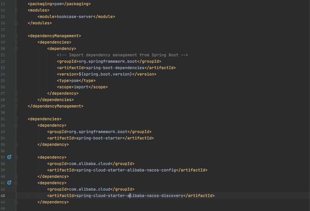Click 'org.springframework.boot' groupId on line 22
Image resolution: width=310 pixels, height=211 pixels.
click(108, 62)
